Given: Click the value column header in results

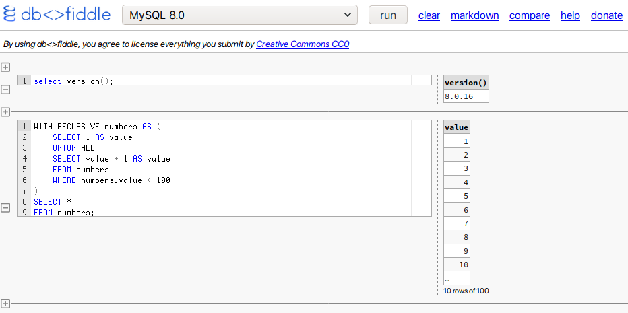Looking at the screenshot, I should pyautogui.click(x=457, y=127).
